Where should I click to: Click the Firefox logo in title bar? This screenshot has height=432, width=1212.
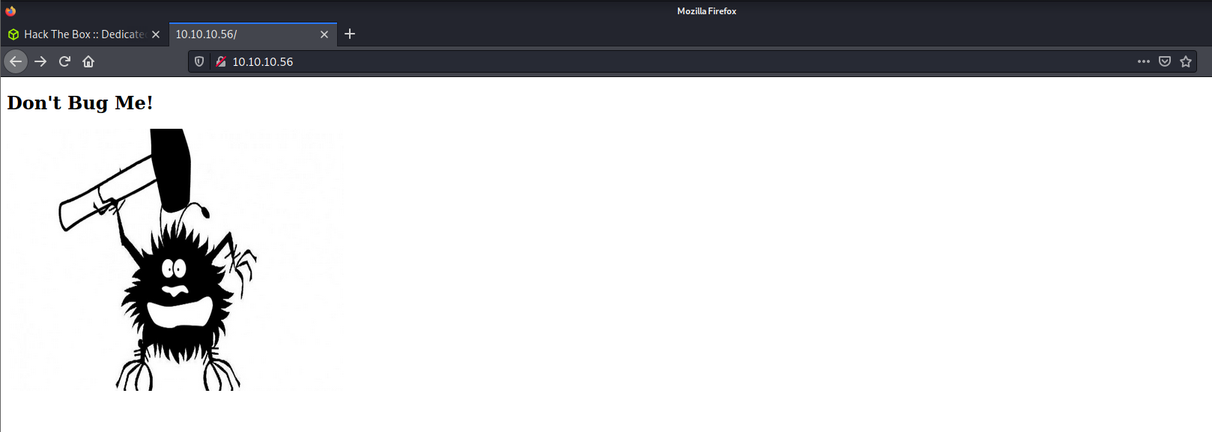tap(10, 10)
